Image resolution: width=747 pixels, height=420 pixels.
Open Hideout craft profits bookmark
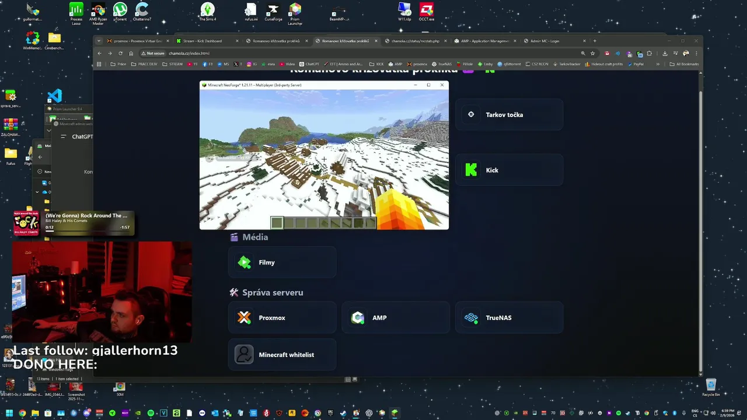coord(605,64)
